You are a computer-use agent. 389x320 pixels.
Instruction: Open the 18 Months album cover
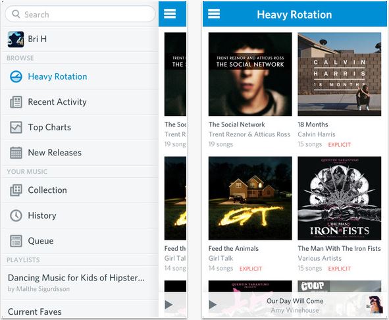pos(340,74)
